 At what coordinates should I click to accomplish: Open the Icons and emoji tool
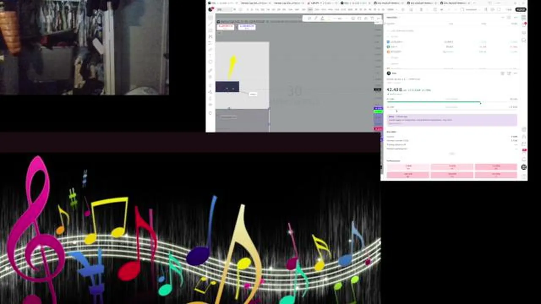point(210,62)
